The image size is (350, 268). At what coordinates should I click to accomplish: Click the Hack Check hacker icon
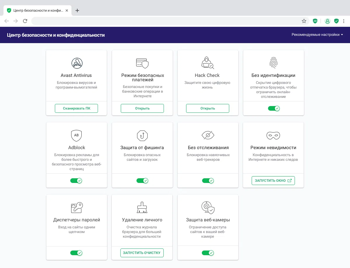coord(208,63)
